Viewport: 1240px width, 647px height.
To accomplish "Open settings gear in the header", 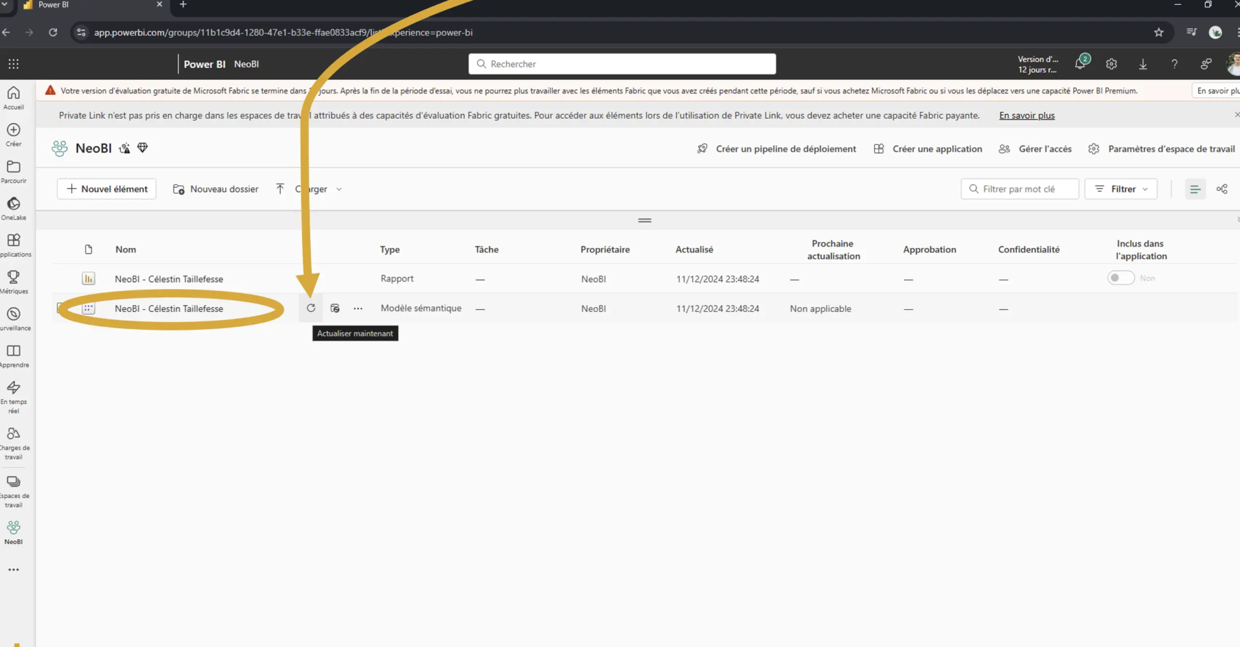I will coord(1112,64).
